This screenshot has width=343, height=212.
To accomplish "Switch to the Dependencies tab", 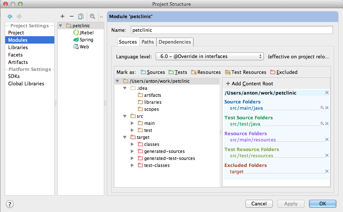I will pyautogui.click(x=174, y=42).
